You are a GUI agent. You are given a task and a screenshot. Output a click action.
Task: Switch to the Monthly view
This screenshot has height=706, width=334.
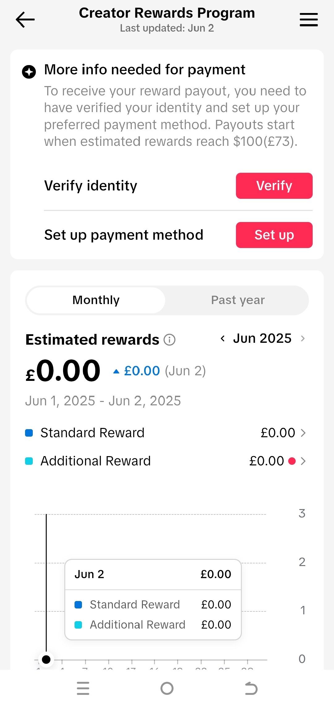point(96,300)
